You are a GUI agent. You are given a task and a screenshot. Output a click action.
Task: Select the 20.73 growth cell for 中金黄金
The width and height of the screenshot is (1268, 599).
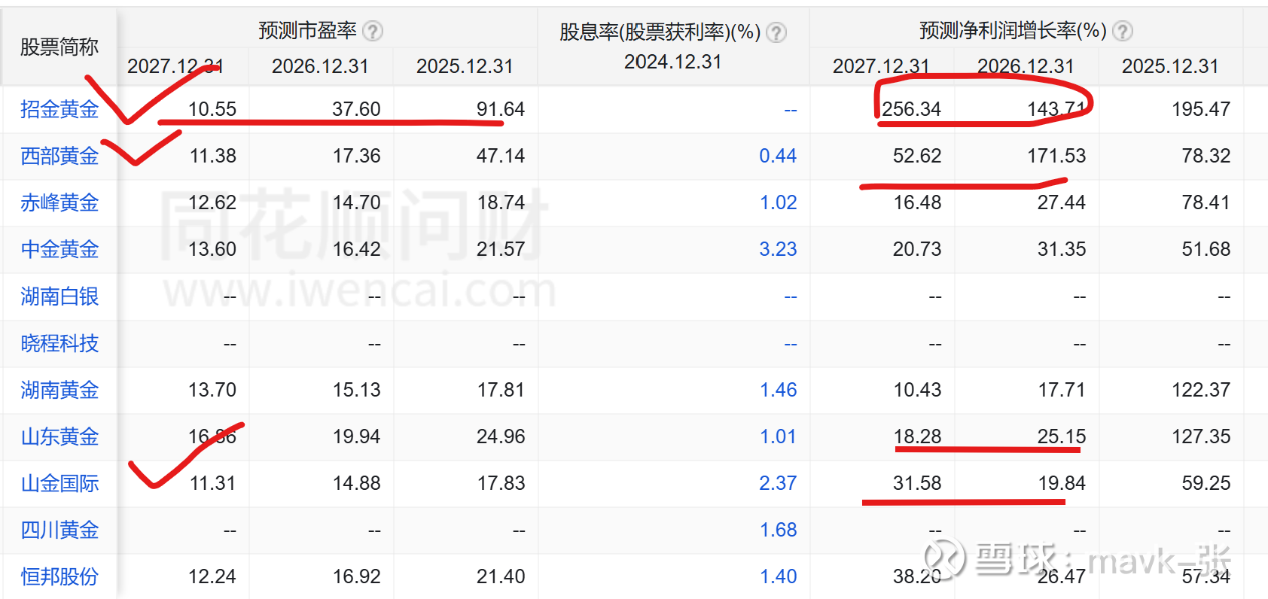tap(917, 249)
